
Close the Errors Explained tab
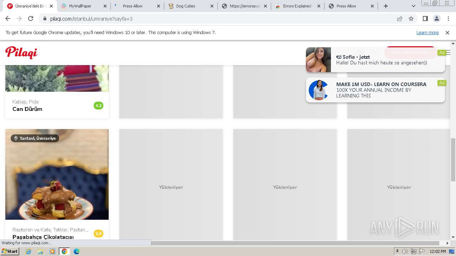click(318, 6)
